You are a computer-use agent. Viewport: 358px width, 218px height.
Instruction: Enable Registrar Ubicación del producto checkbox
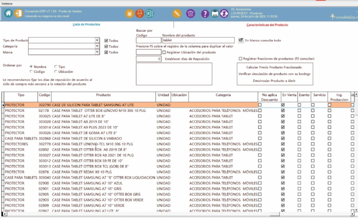coord(164,52)
